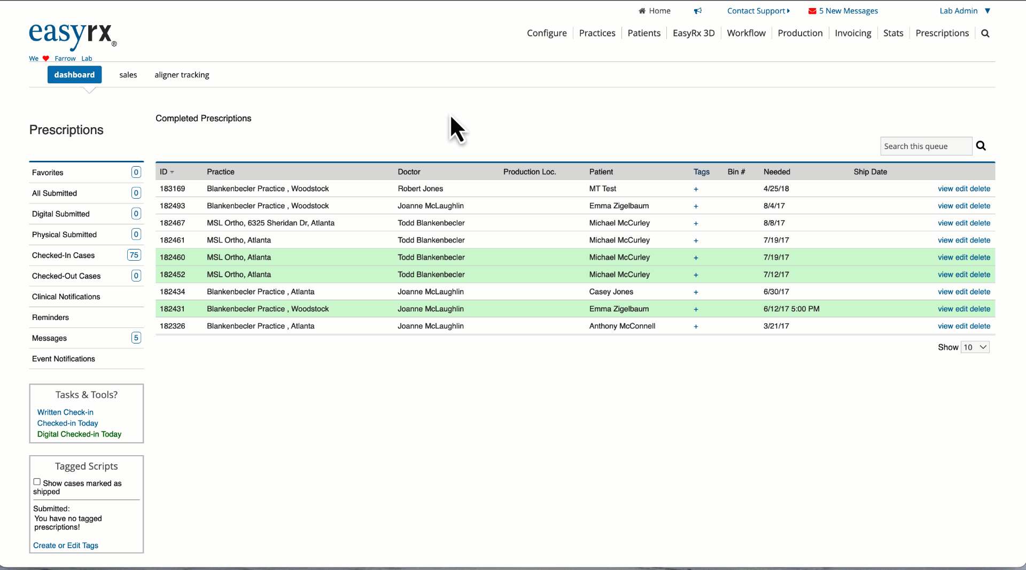Switch to the sales tab
Image resolution: width=1026 pixels, height=570 pixels.
(128, 75)
